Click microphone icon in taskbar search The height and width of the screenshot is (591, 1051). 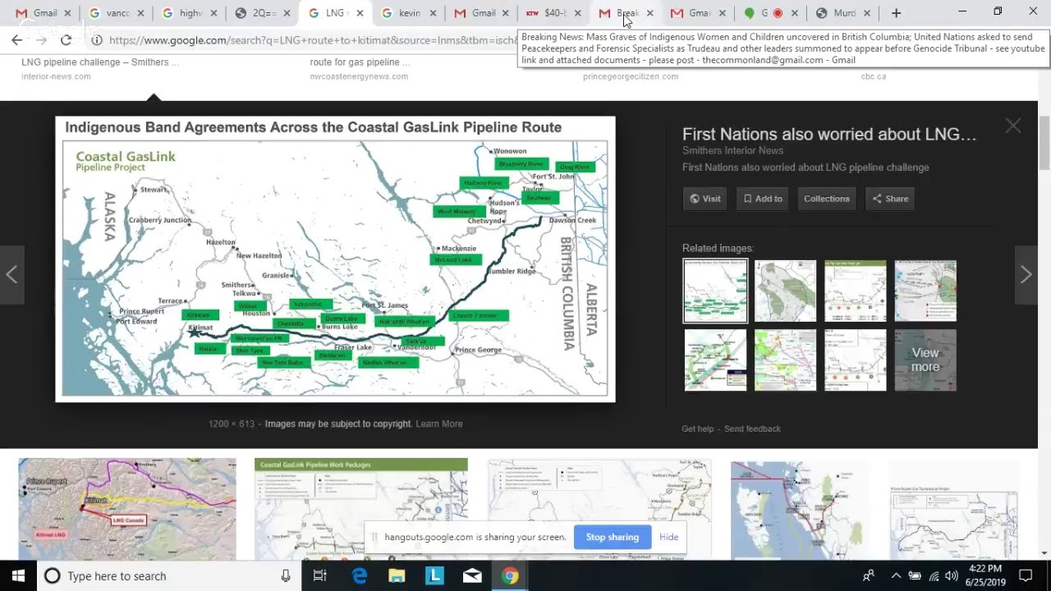tap(286, 576)
